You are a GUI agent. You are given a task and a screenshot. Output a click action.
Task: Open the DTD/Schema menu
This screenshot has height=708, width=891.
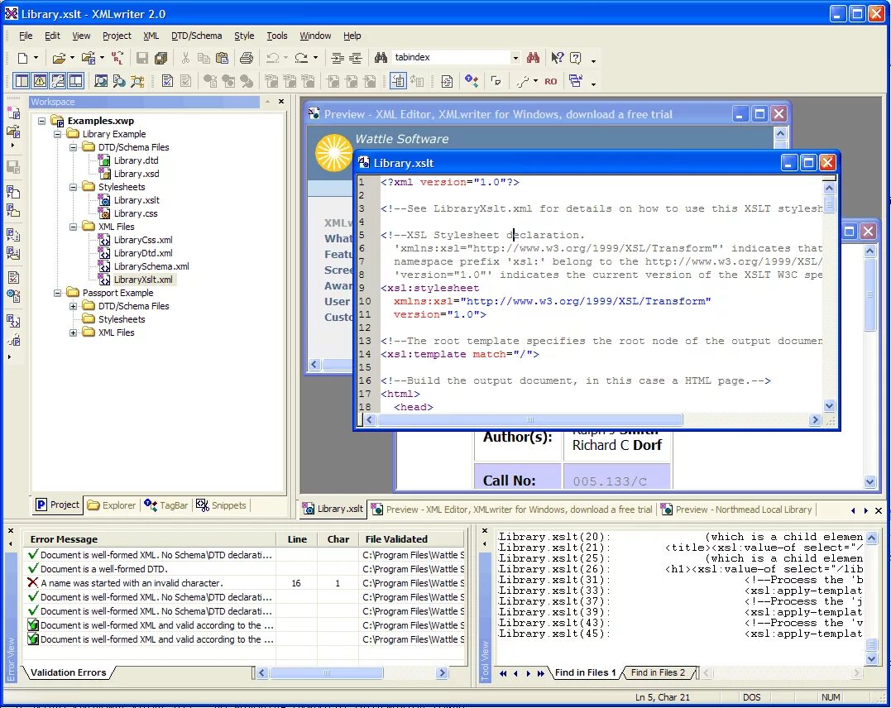pyautogui.click(x=196, y=36)
